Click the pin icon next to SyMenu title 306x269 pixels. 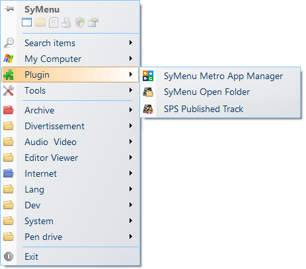(x=9, y=9)
